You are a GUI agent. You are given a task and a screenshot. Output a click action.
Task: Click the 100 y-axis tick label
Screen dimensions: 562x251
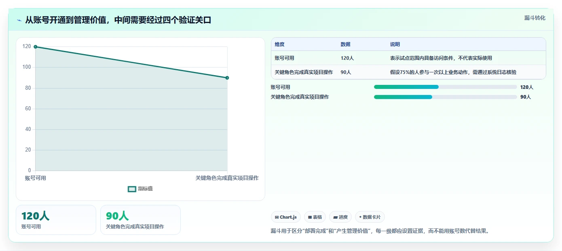[27, 67]
